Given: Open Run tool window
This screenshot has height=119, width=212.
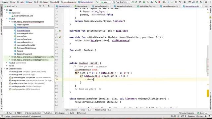Looking at the screenshot, I should (8, 113).
